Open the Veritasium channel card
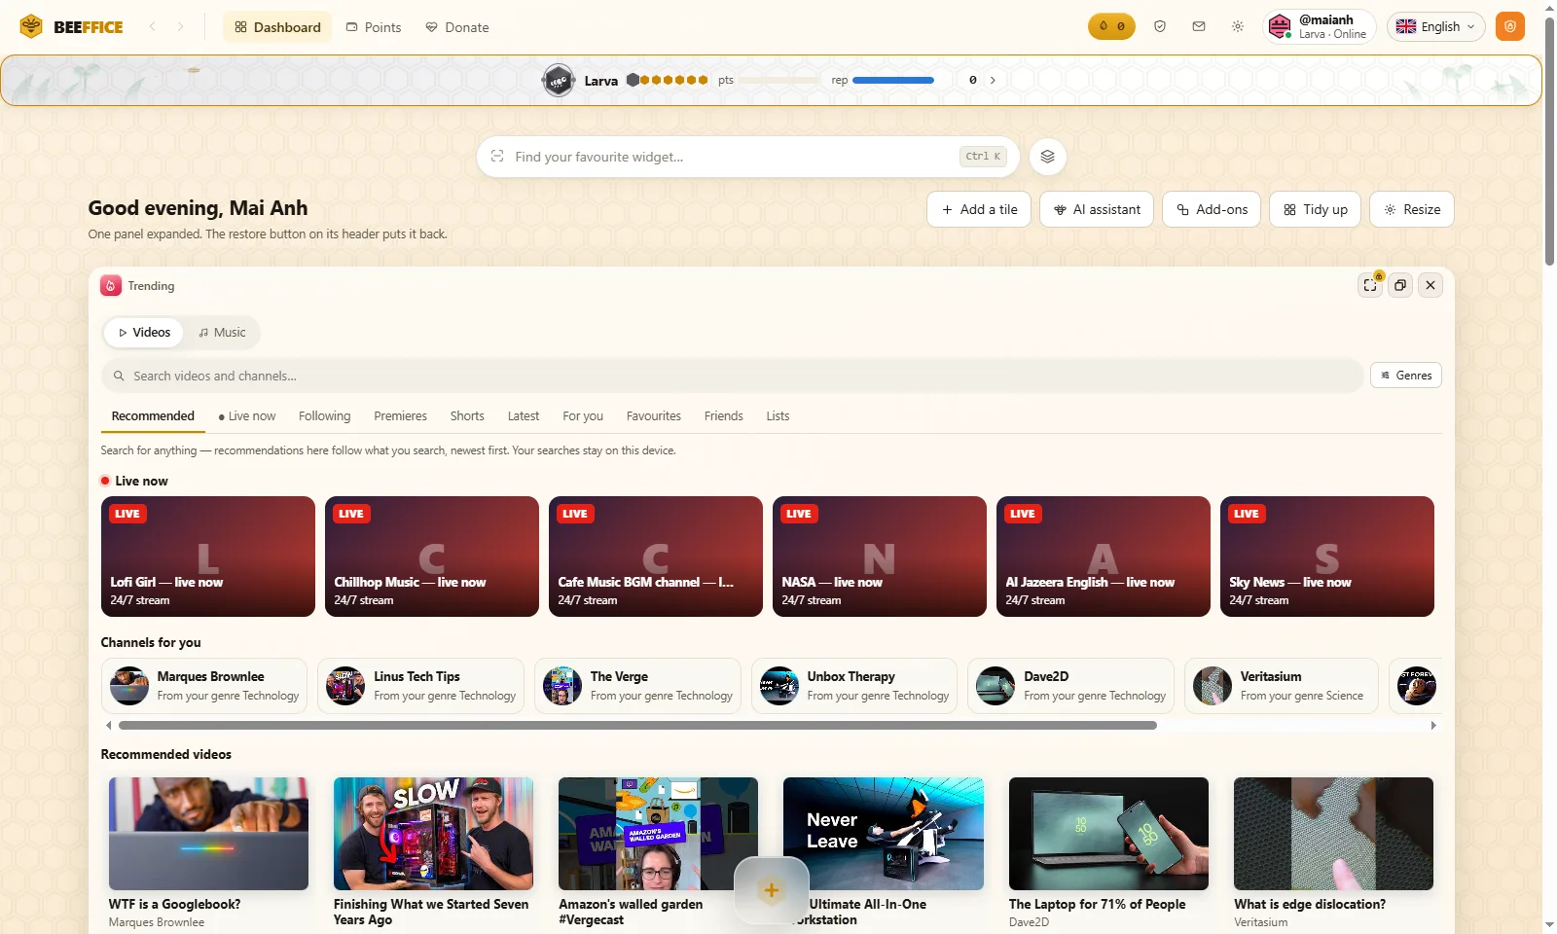1557x934 pixels. click(x=1282, y=686)
